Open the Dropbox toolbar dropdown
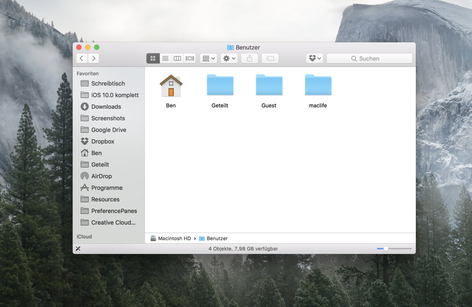The width and height of the screenshot is (472, 307). click(x=314, y=58)
